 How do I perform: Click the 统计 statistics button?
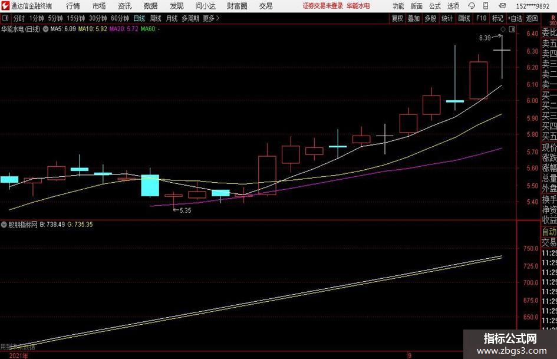click(447, 18)
